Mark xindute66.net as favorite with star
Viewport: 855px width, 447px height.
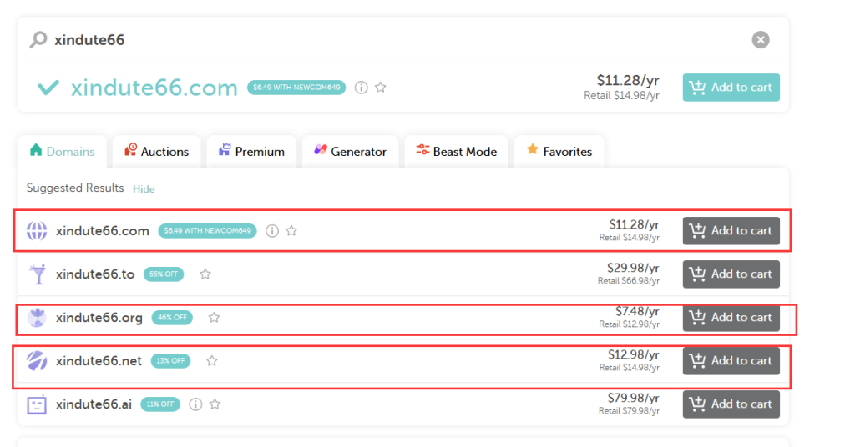pos(212,361)
